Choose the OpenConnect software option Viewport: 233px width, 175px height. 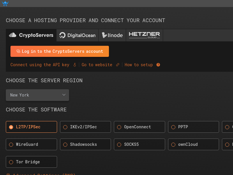140,127
